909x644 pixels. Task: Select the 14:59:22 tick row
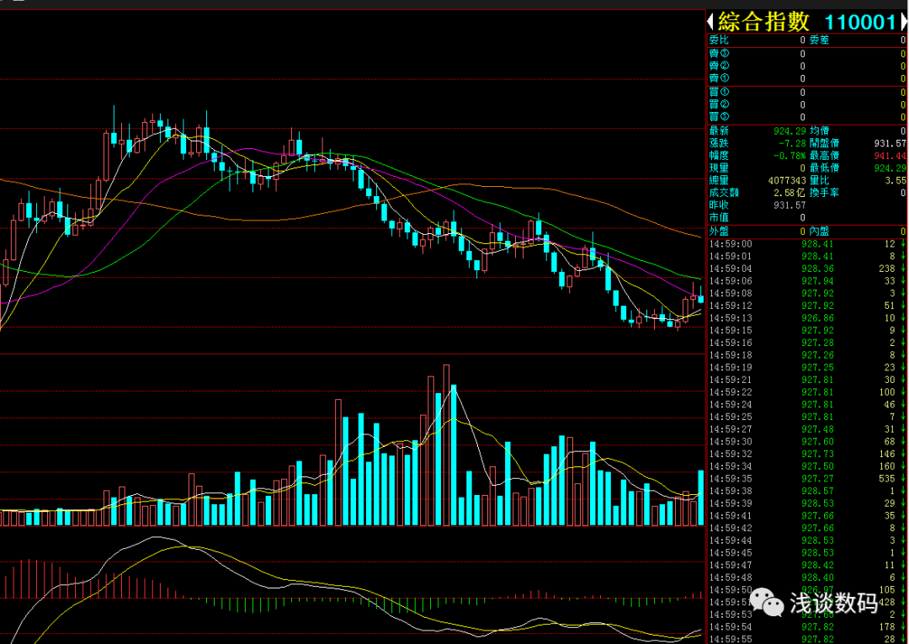tap(807, 392)
